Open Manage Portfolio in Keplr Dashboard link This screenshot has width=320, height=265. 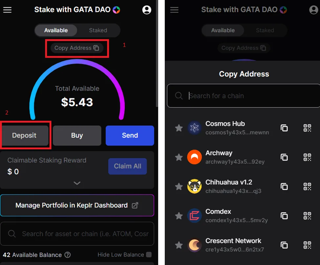77,205
